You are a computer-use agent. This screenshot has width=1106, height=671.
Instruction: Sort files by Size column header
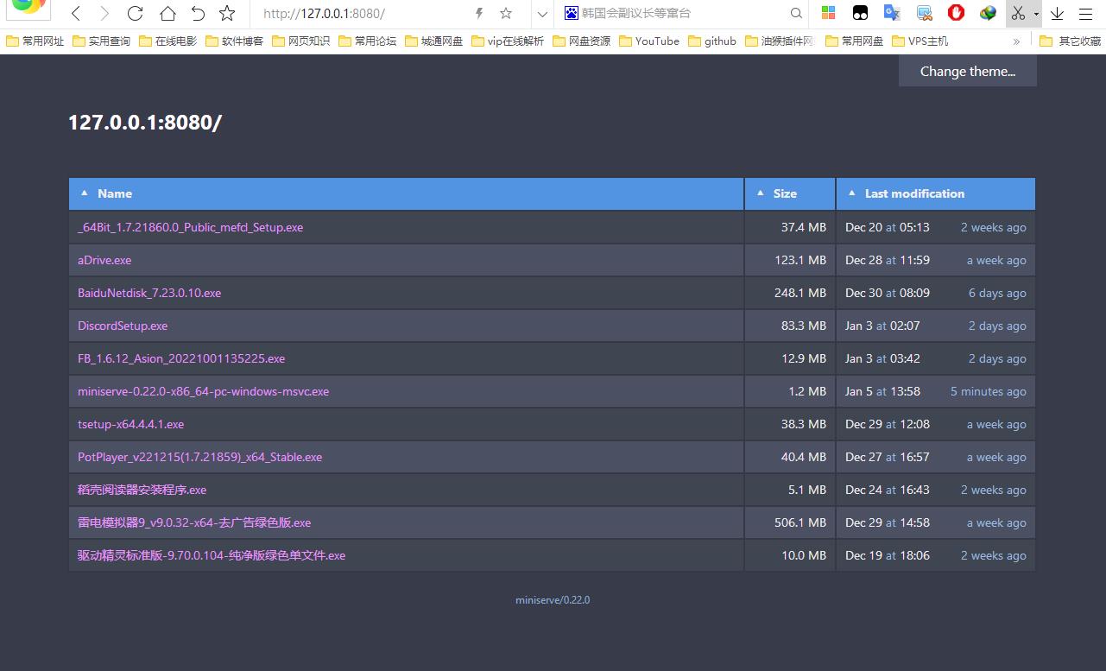784,193
